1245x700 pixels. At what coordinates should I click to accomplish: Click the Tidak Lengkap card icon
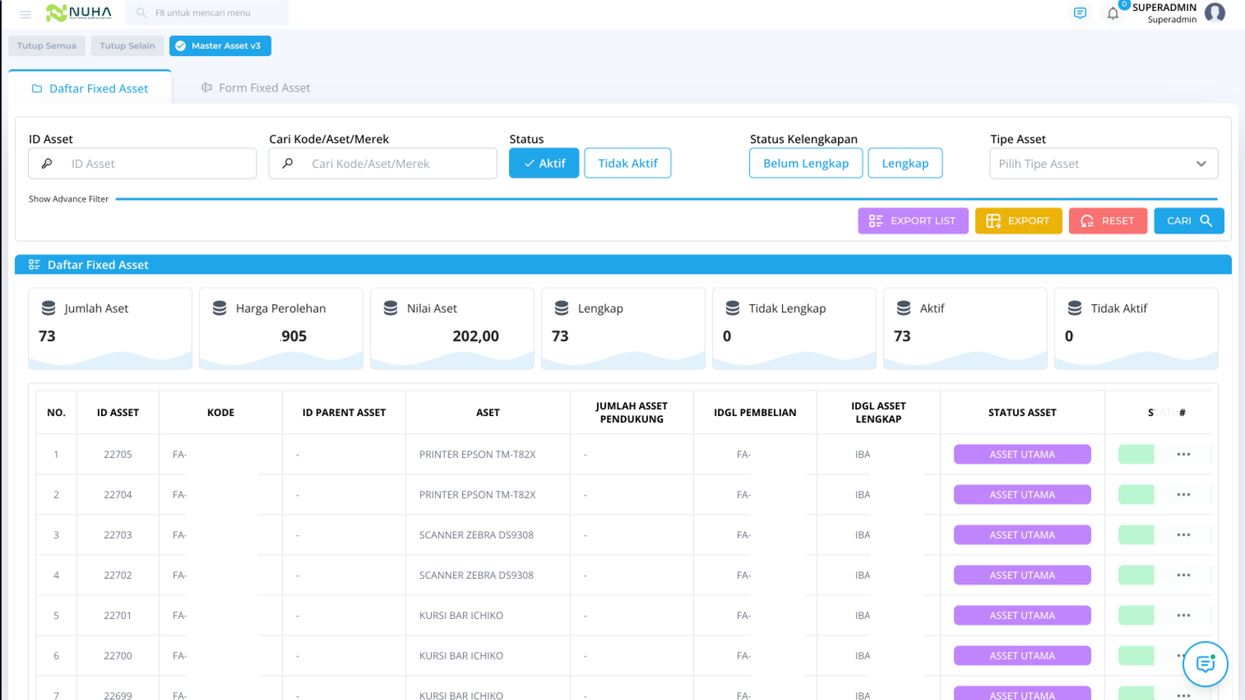(x=732, y=308)
